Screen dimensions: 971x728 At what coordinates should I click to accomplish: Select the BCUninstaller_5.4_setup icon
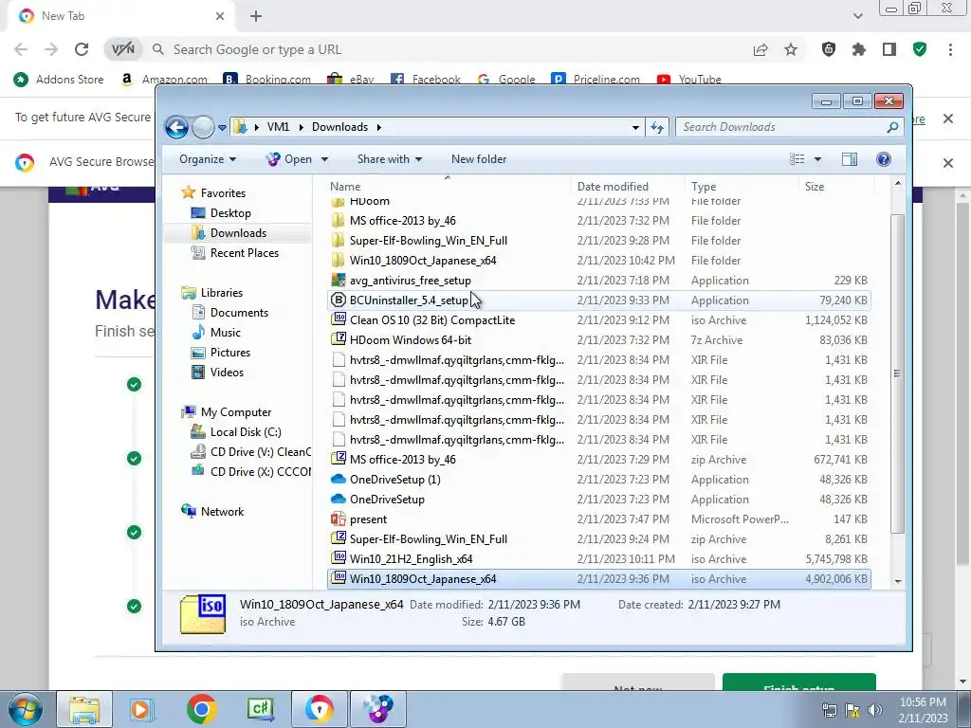(x=339, y=300)
